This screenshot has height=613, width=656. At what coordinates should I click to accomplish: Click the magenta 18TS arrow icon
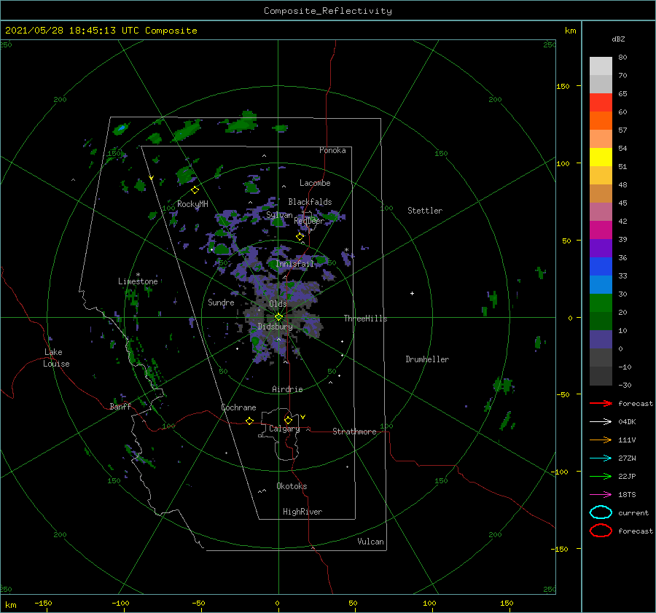pyautogui.click(x=601, y=495)
